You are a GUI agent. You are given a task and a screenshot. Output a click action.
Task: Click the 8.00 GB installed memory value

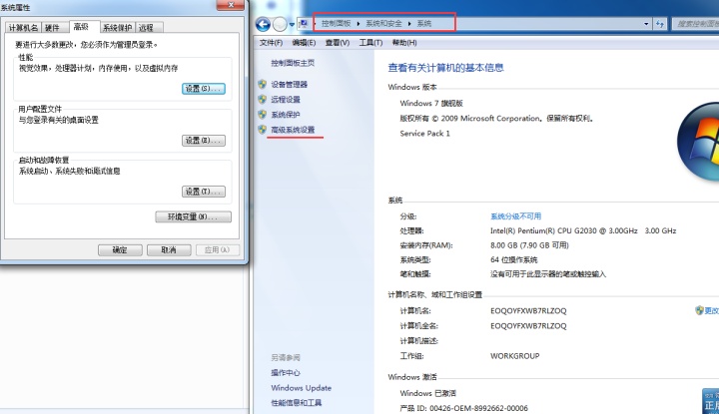tap(529, 245)
